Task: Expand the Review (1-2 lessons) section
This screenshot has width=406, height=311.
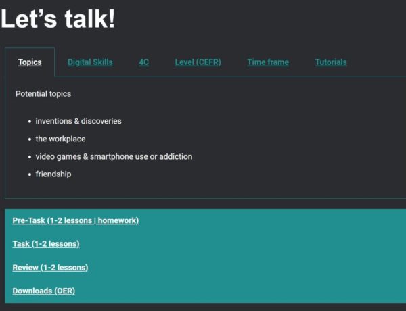Action: (50, 268)
